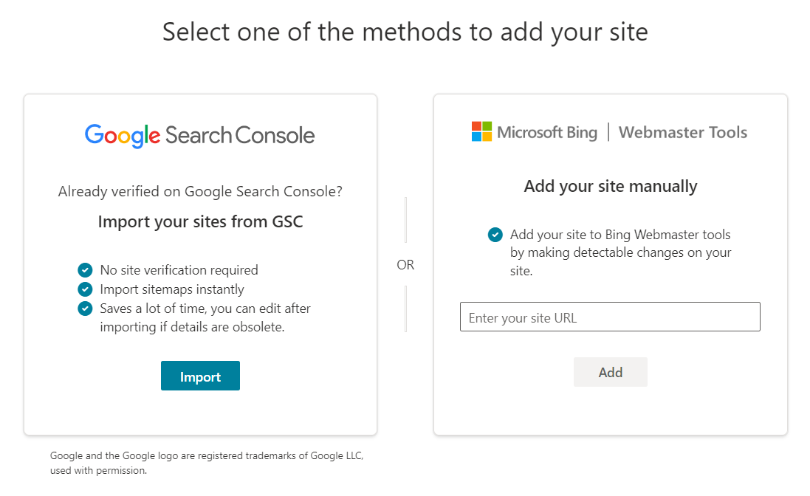This screenshot has height=496, width=810.
Task: Click the page title "Select one of the methods"
Action: 405,32
